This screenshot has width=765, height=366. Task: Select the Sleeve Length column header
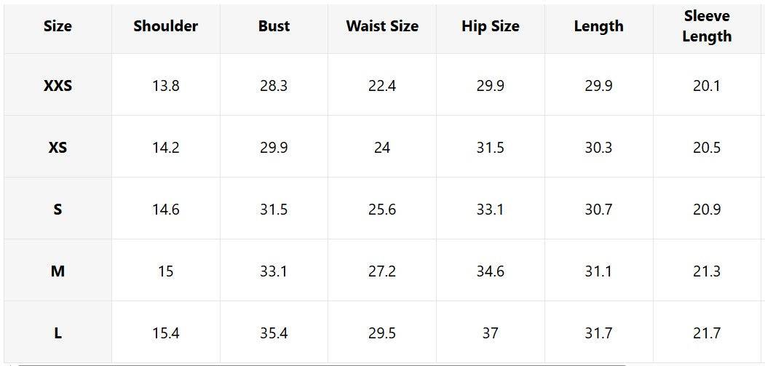tap(706, 26)
